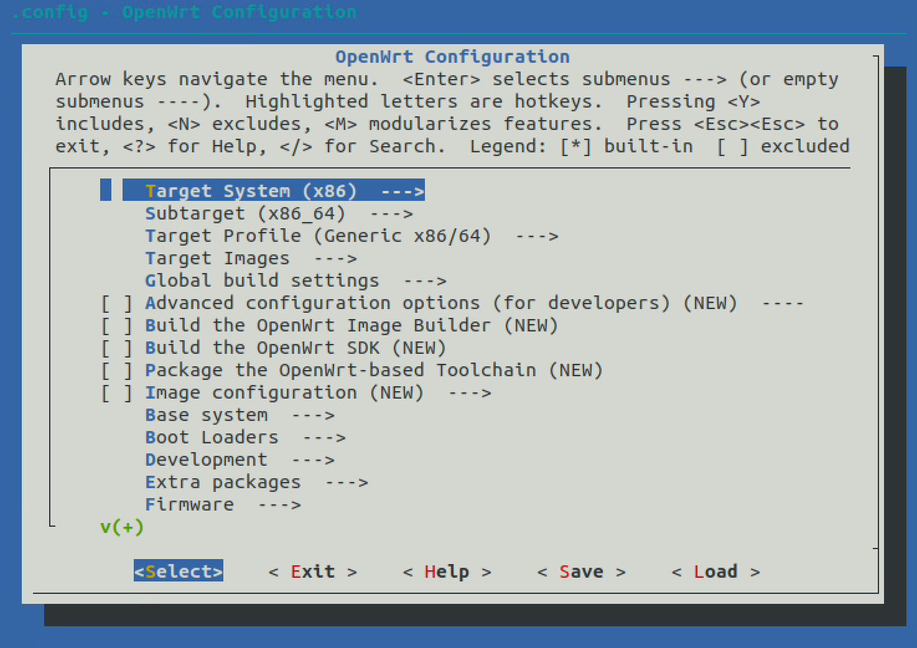917x648 pixels.
Task: Click the Boot Loaders menu label
Action: click(212, 437)
